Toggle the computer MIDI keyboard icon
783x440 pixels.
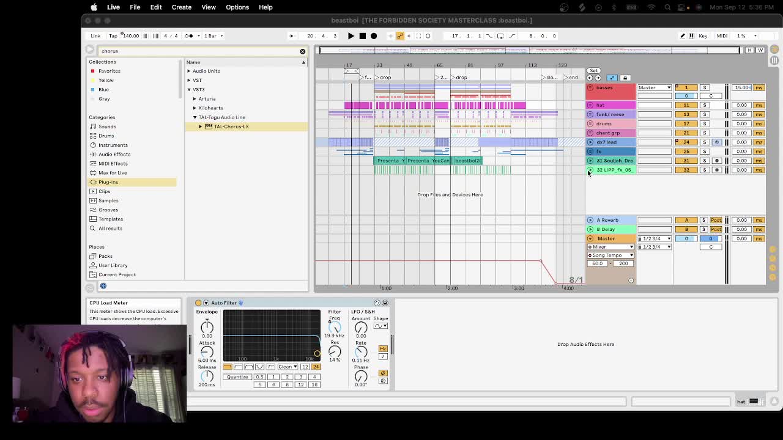pos(692,36)
